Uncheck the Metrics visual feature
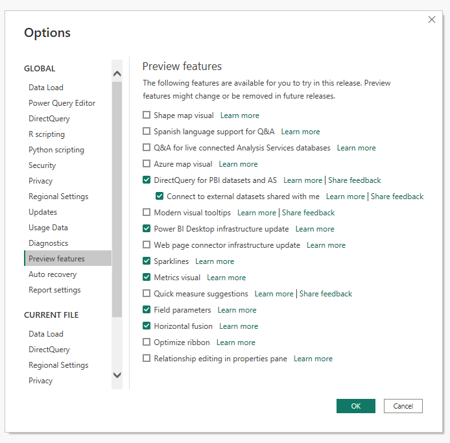 147,278
